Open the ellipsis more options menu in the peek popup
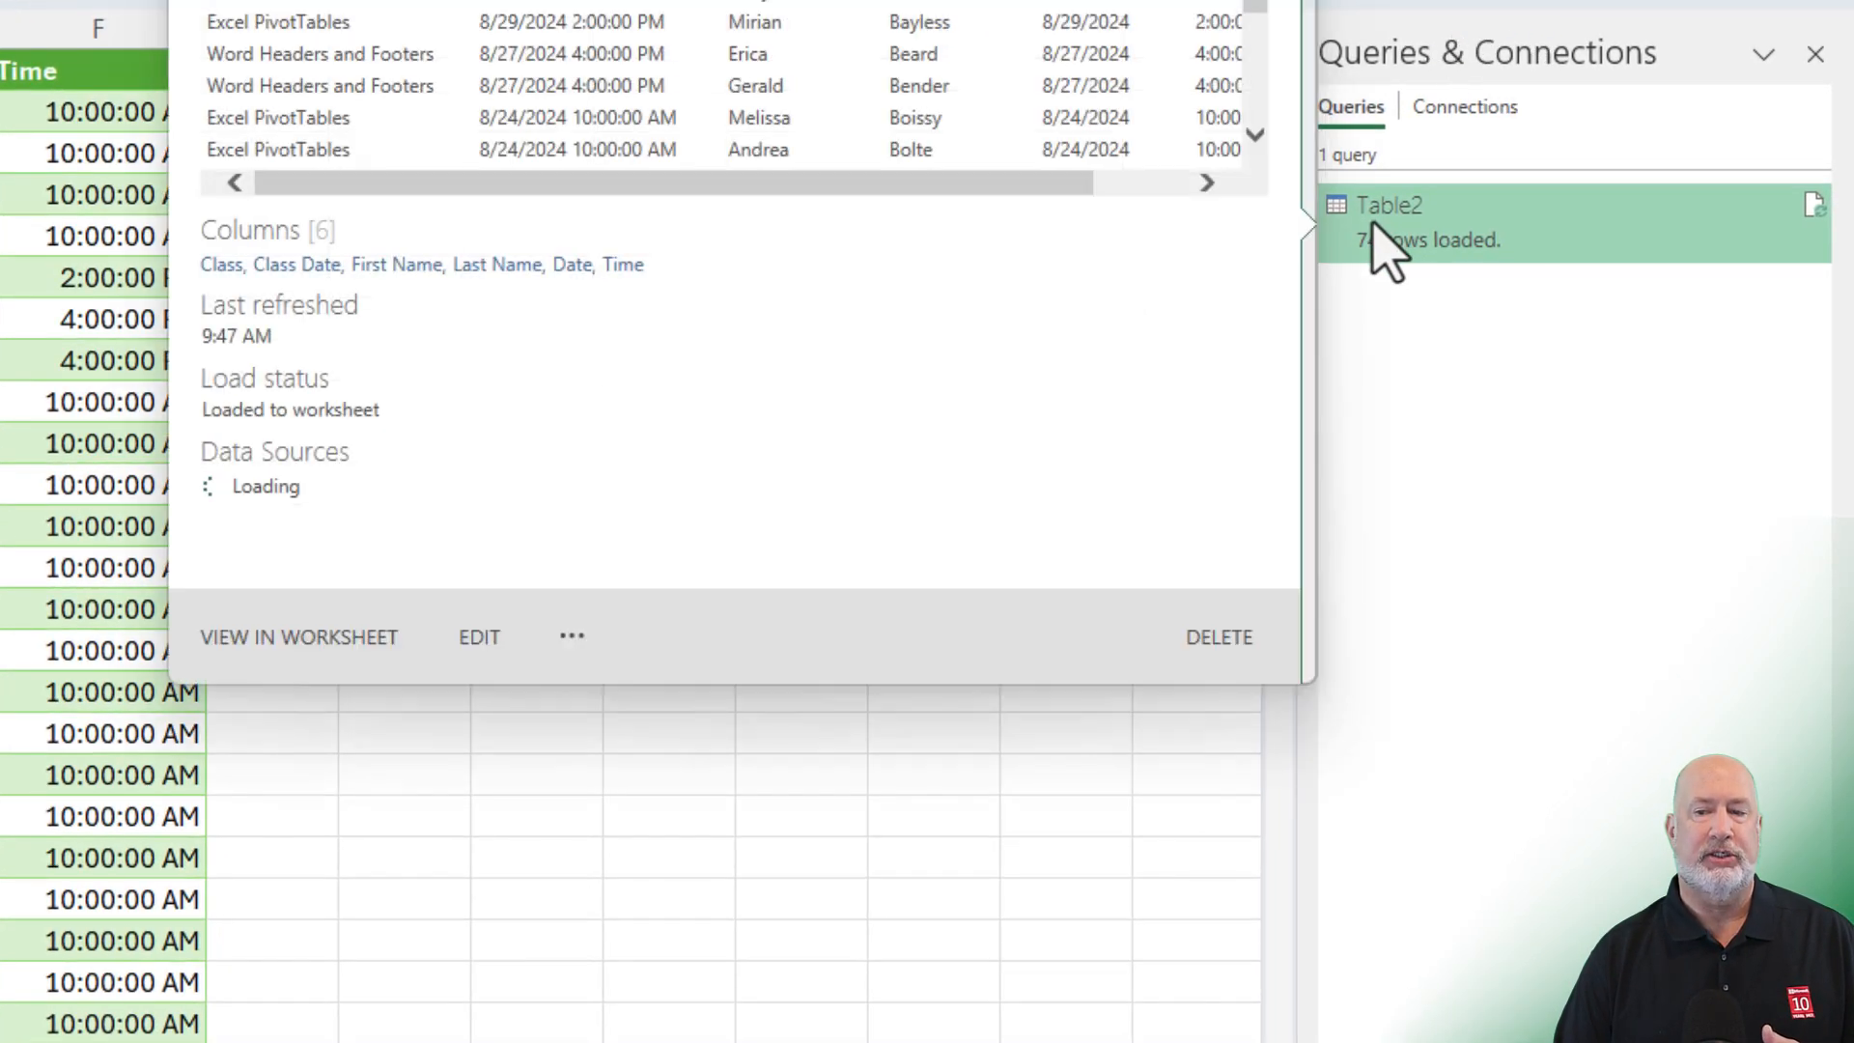 click(x=572, y=636)
